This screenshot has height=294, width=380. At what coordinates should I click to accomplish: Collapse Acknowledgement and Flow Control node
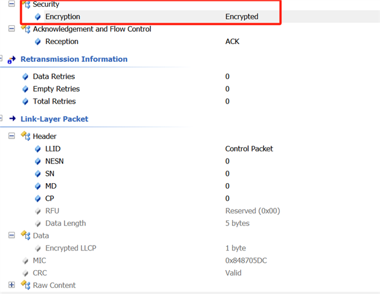point(12,29)
